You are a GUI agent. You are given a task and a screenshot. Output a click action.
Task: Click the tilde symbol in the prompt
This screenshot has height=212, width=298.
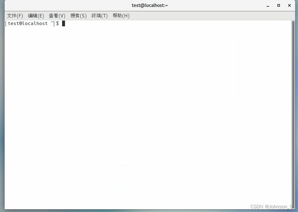pyautogui.click(x=51, y=23)
